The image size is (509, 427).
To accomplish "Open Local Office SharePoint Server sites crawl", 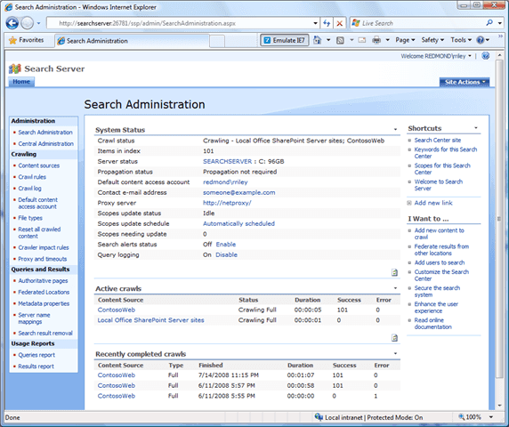I will [150, 320].
